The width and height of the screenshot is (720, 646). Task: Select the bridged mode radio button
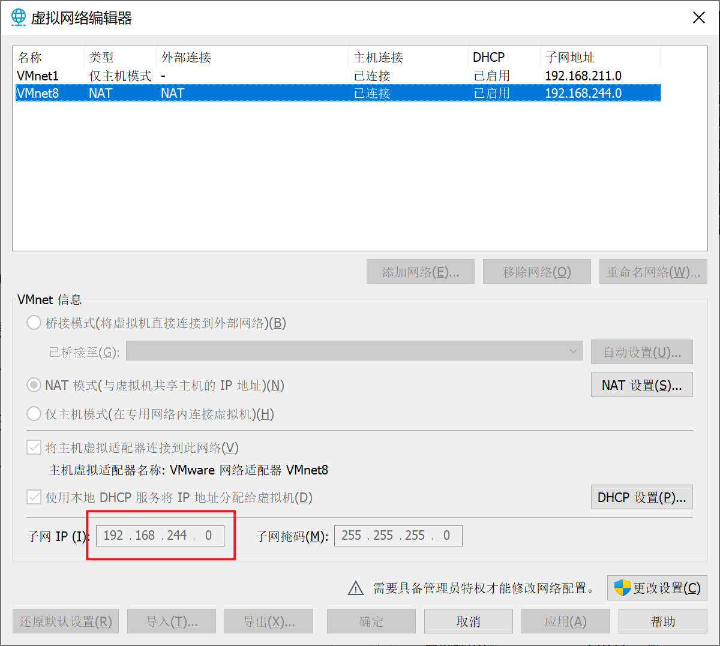34,323
